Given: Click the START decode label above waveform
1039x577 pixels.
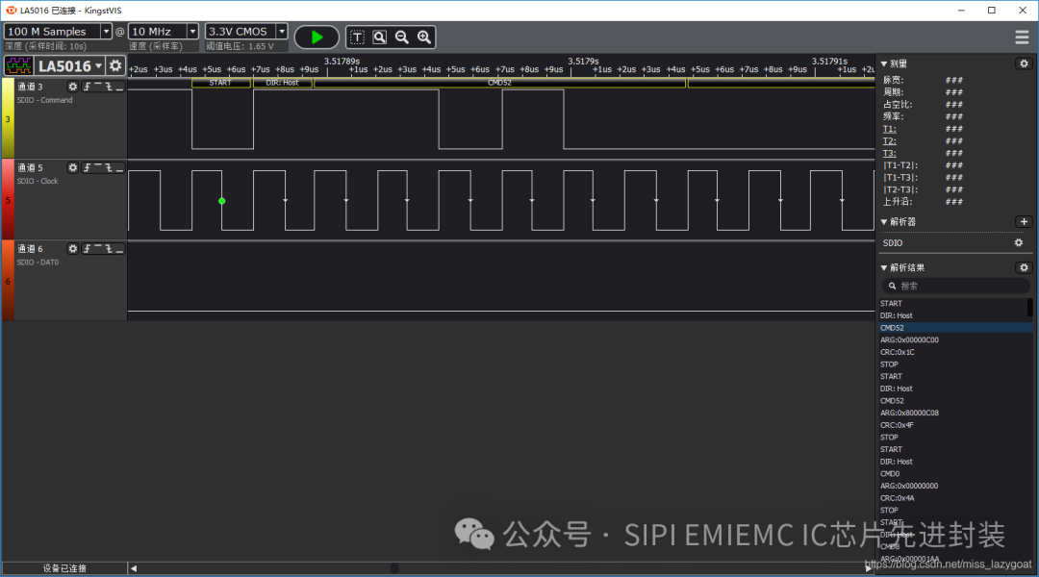Looking at the screenshot, I should point(220,83).
